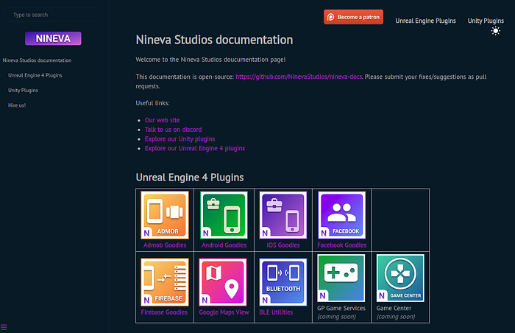Select Nineva Studios documentation in sidebar
The image size is (515, 333).
coord(37,60)
